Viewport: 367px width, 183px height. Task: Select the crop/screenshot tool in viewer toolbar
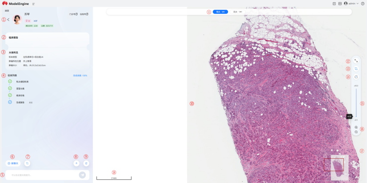(x=356, y=69)
